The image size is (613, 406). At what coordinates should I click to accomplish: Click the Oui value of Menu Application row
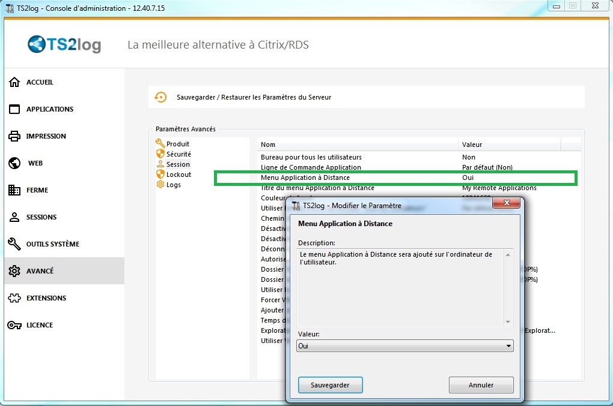pos(468,178)
